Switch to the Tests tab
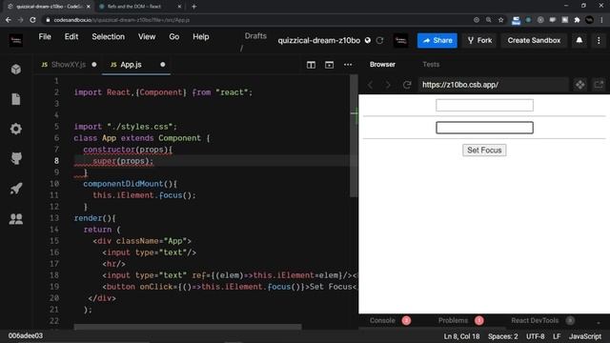Image resolution: width=610 pixels, height=343 pixels. pyautogui.click(x=431, y=65)
